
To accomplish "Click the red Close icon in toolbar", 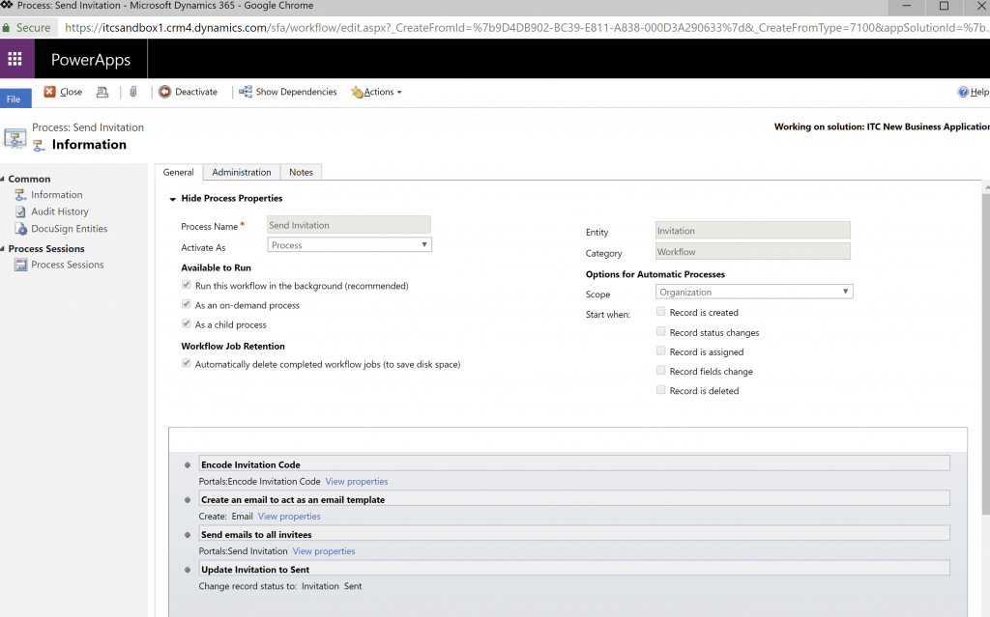I will pos(49,92).
